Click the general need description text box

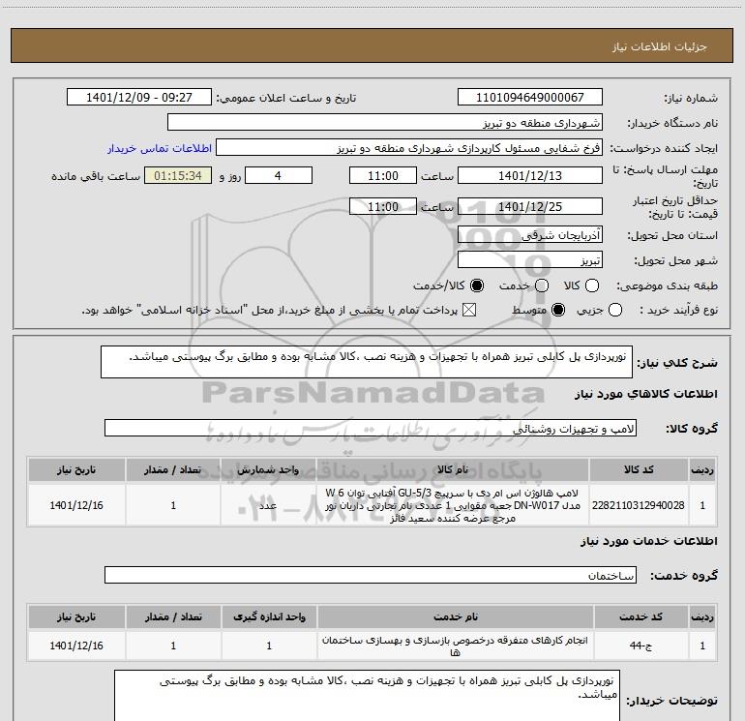[367, 362]
